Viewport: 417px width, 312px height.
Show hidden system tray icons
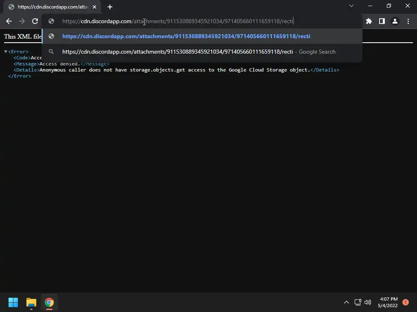click(x=346, y=302)
